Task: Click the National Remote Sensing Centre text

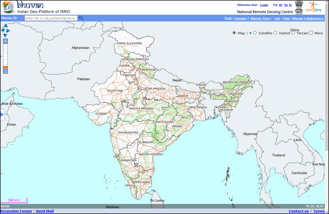Action: (265, 12)
